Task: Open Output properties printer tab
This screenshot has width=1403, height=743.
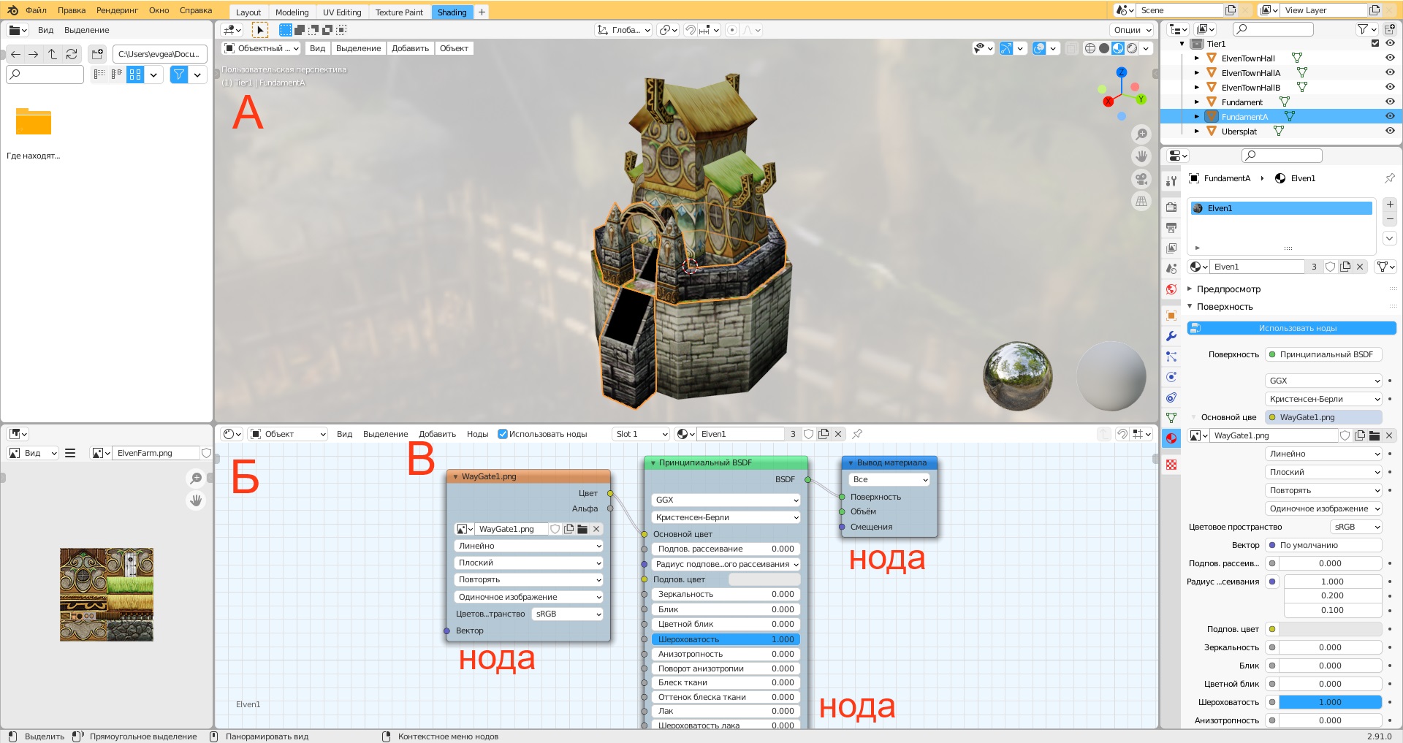Action: point(1171,228)
